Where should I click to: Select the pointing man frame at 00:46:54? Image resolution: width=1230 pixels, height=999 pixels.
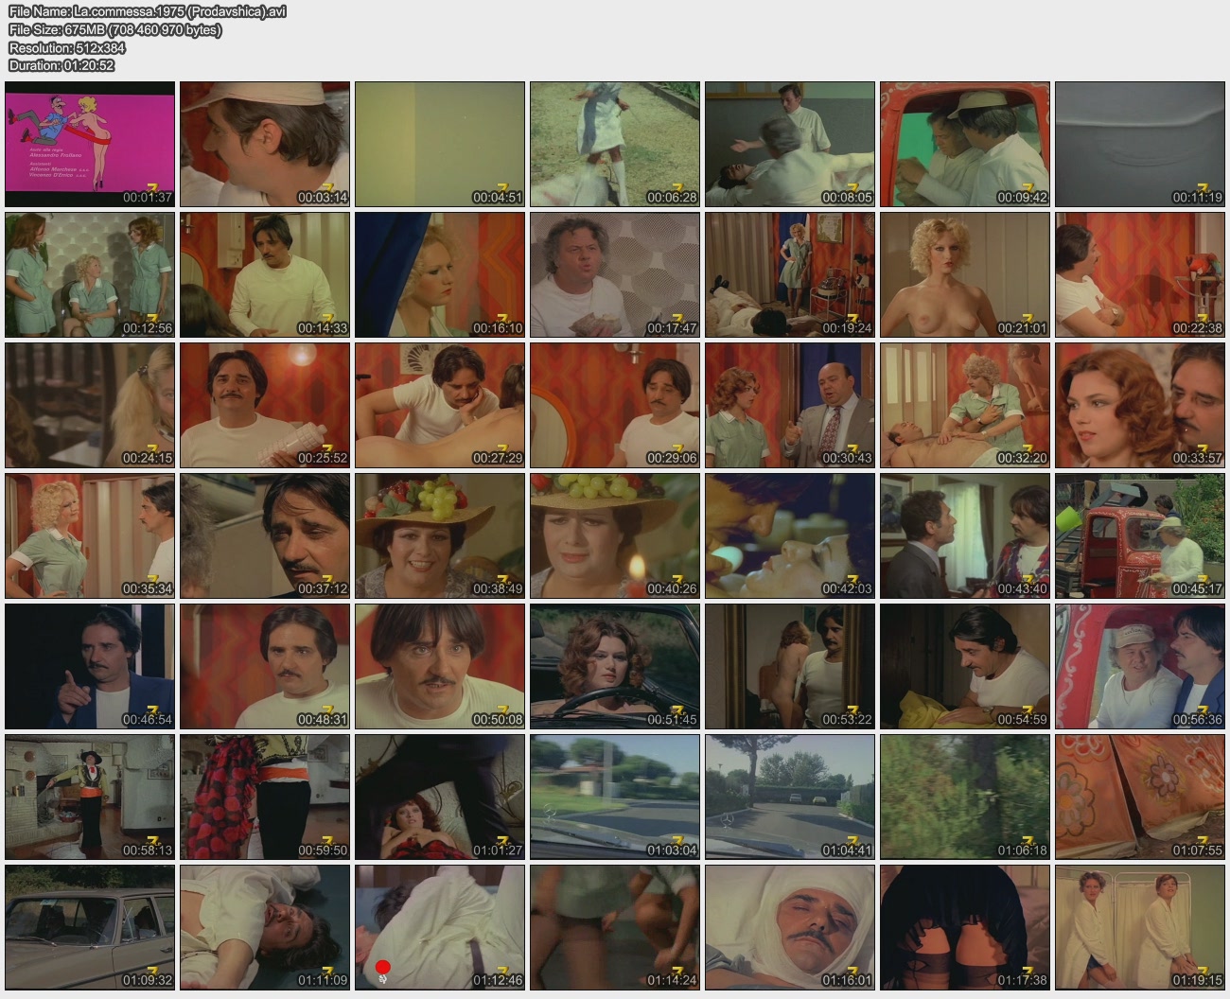(x=90, y=666)
